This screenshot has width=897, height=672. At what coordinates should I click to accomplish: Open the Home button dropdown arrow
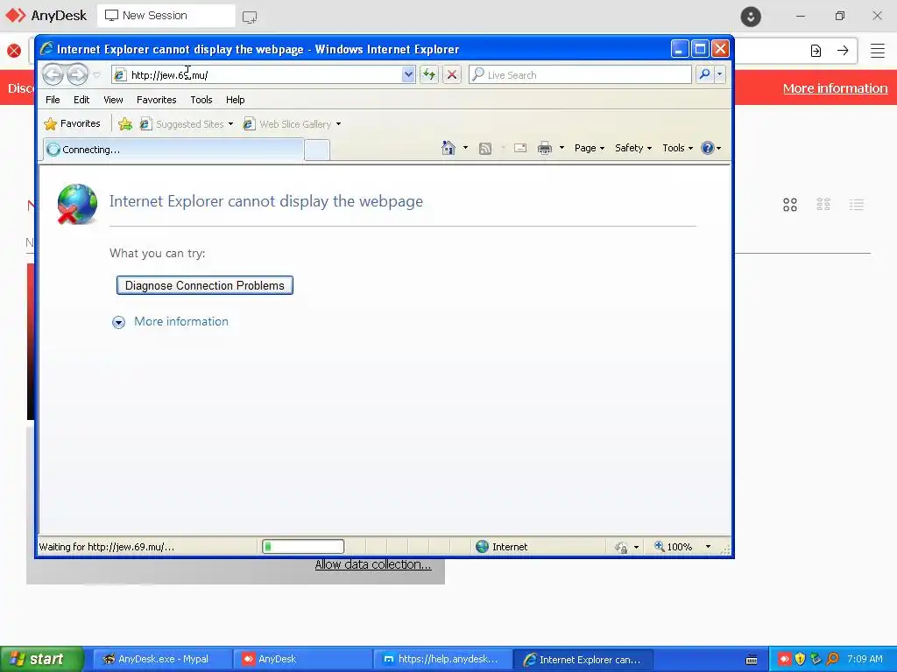point(465,148)
